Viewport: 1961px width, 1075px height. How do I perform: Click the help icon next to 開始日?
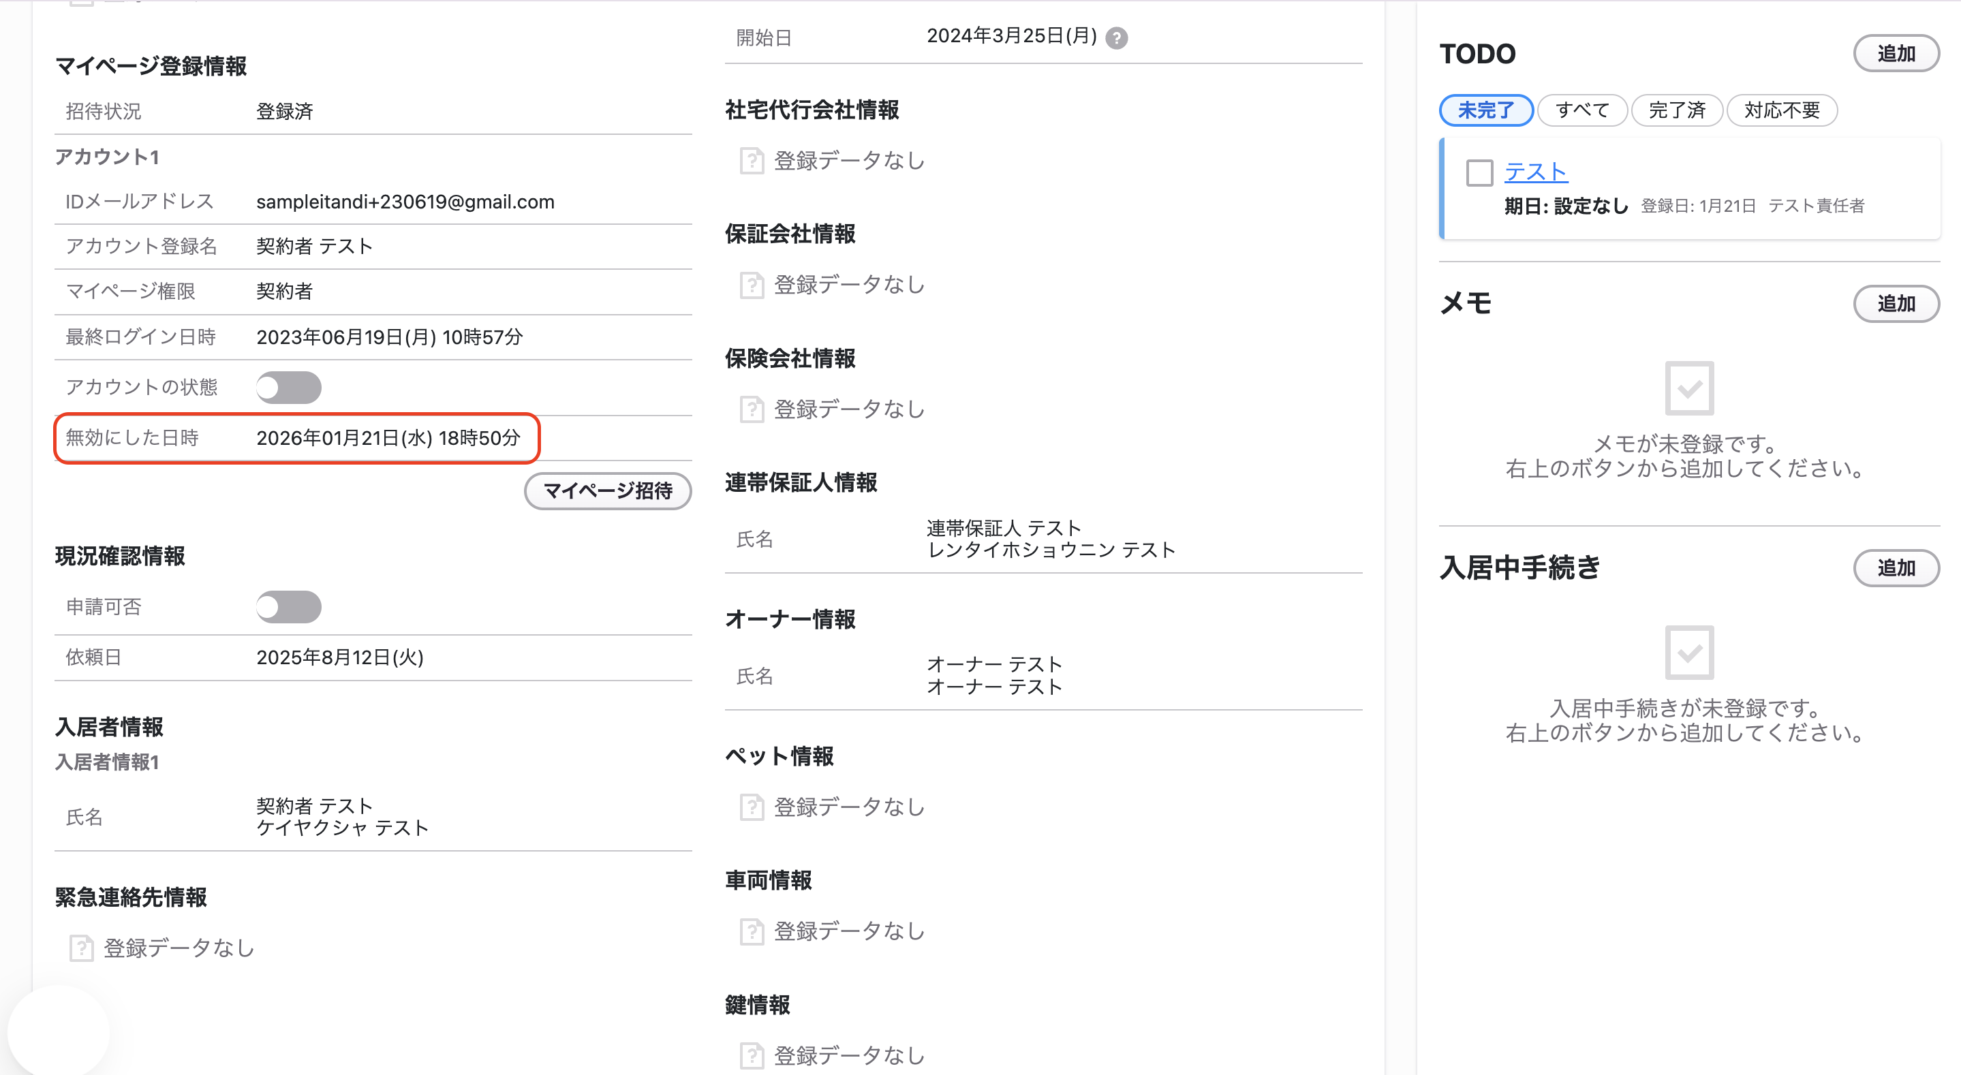[1116, 37]
